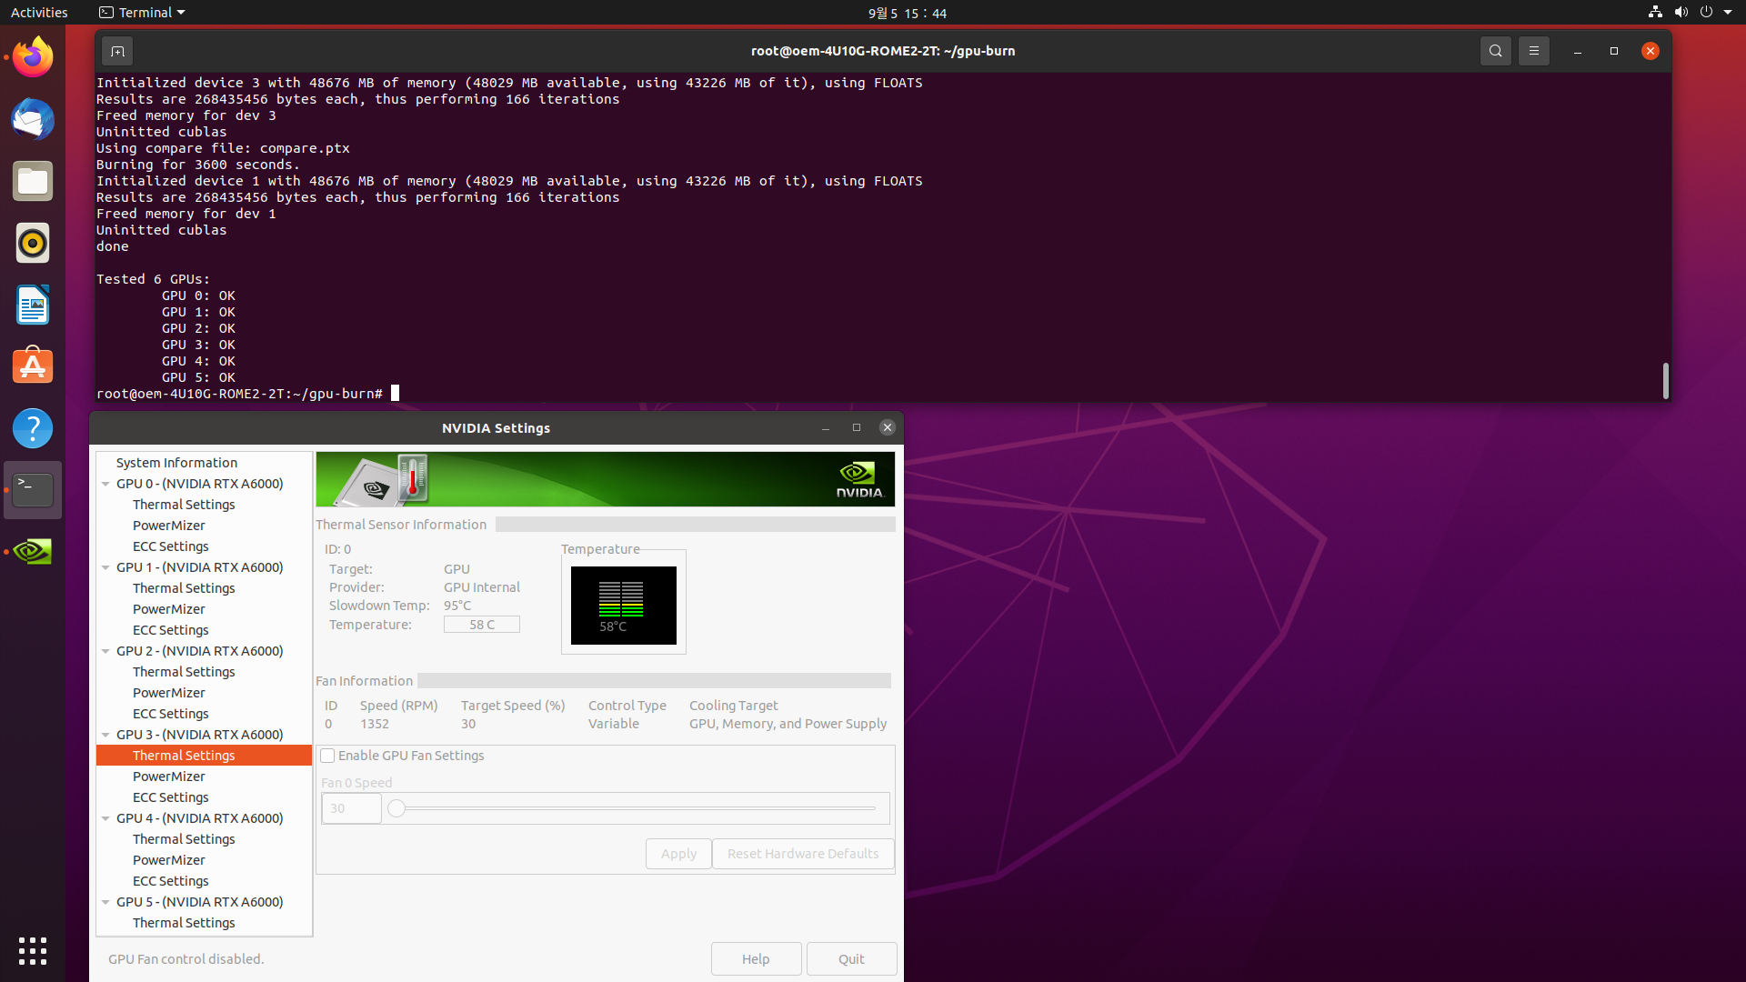Show Applications grid in the dock
This screenshot has width=1746, height=982.
click(33, 951)
